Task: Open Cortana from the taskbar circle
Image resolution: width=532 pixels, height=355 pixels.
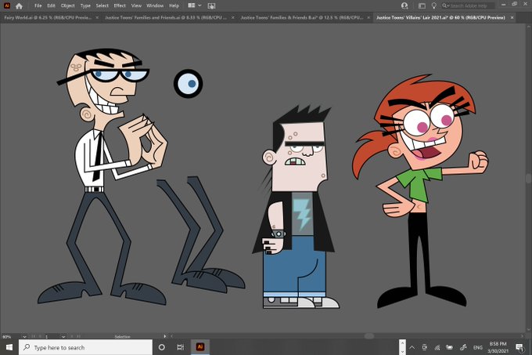Action: coord(162,347)
